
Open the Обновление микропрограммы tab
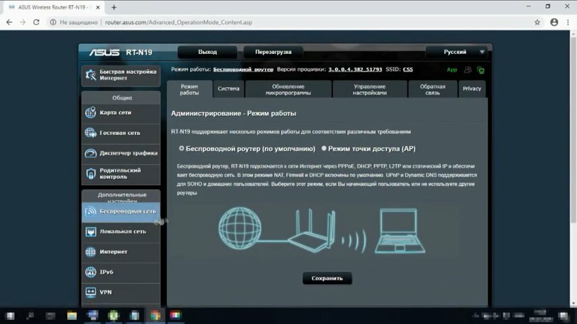(x=288, y=89)
